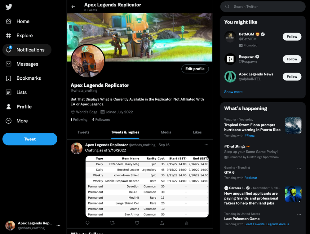This screenshot has height=234, width=310.
Task: Click the tweet author's small avatar
Action: pyautogui.click(x=77, y=148)
